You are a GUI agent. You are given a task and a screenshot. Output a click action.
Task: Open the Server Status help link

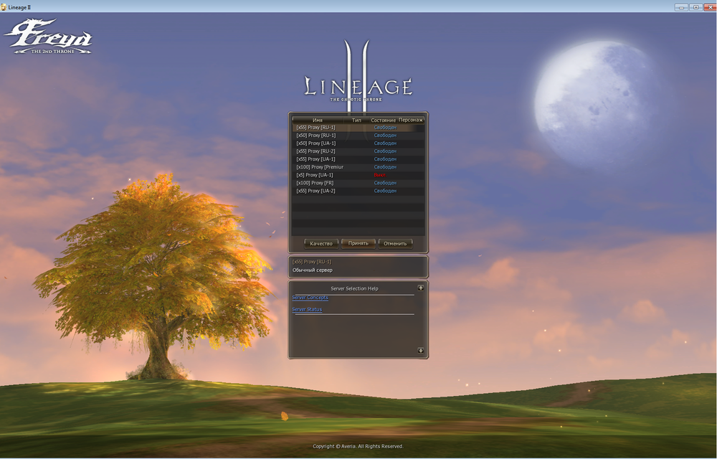tap(307, 310)
